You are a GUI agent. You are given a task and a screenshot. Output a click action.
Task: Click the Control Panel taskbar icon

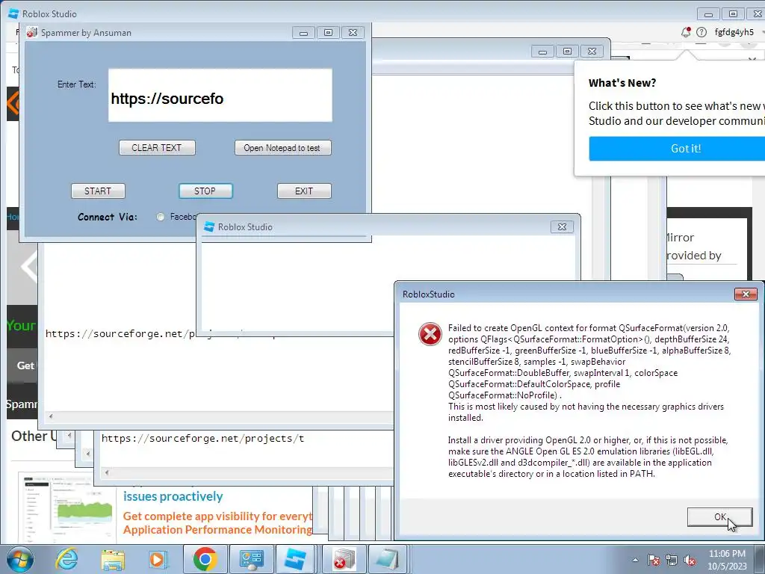[x=251, y=559]
